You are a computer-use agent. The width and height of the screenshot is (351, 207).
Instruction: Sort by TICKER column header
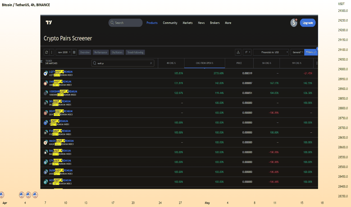[49, 61]
